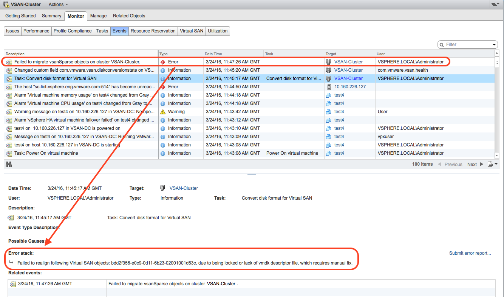This screenshot has width=504, height=297.
Task: Click the horizontal splitter handle between panes
Action: tap(252, 174)
